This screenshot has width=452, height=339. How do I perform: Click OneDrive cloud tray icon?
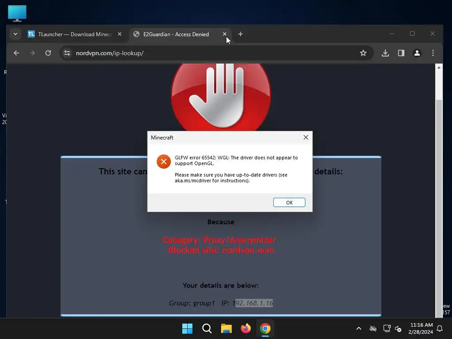click(373, 328)
